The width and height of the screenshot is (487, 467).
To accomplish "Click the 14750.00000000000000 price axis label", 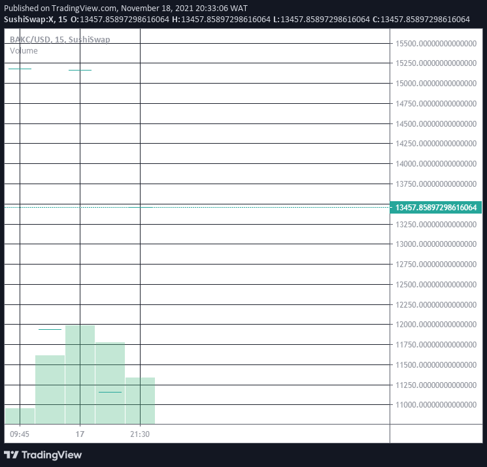I will (x=436, y=103).
